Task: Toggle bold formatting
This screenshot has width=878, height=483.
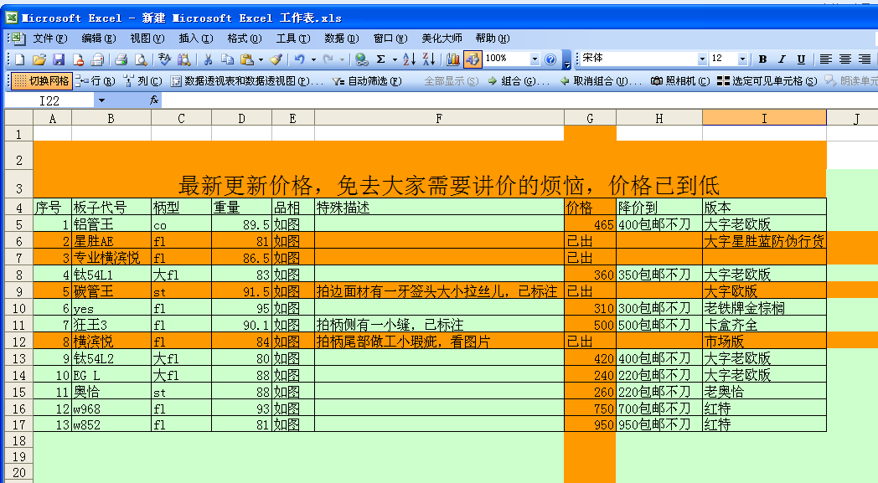Action: click(x=762, y=59)
